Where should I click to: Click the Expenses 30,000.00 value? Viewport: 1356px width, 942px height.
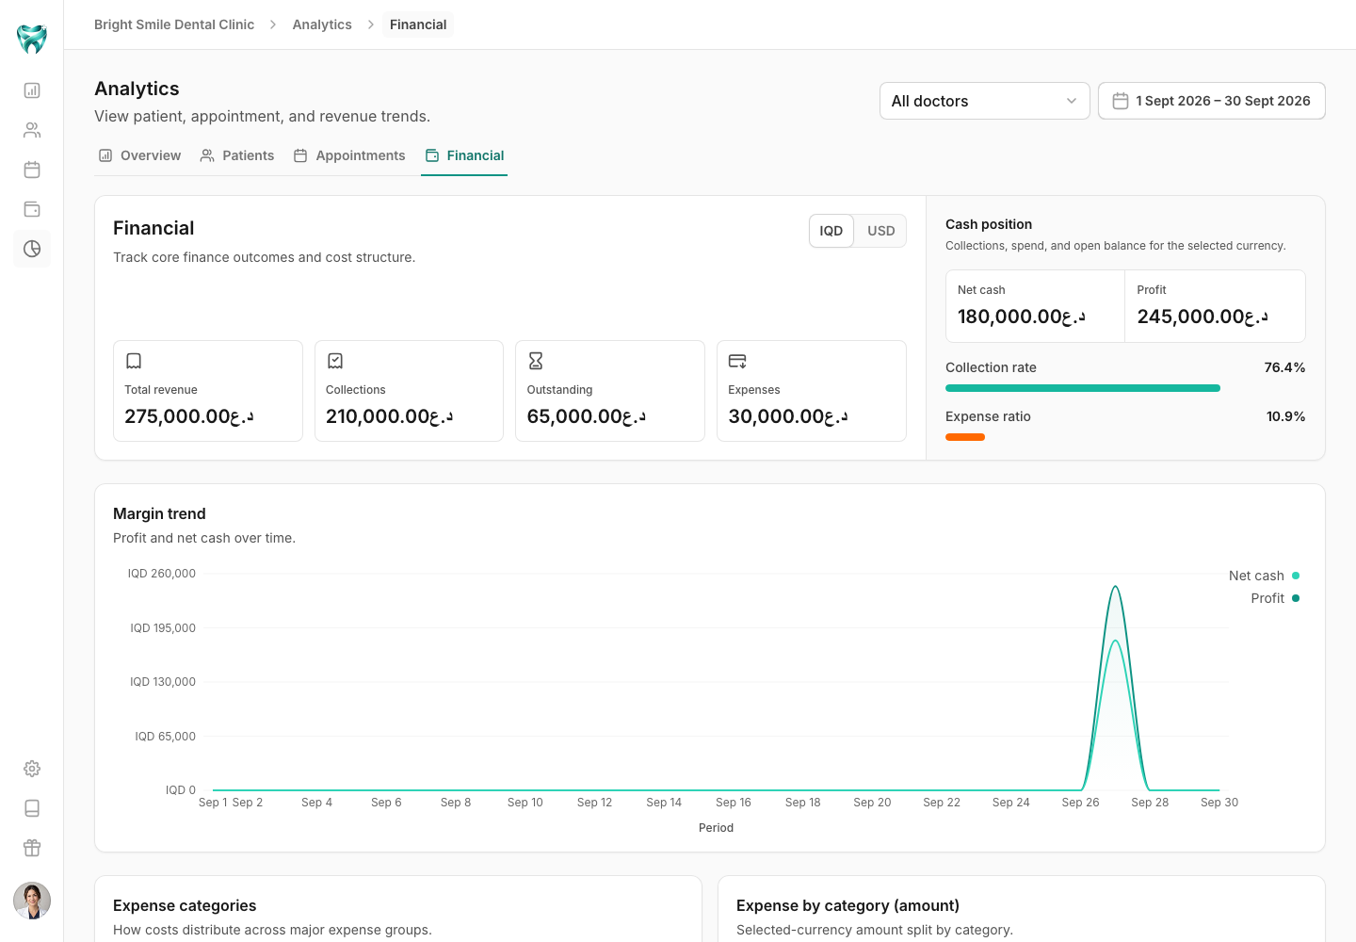788,416
